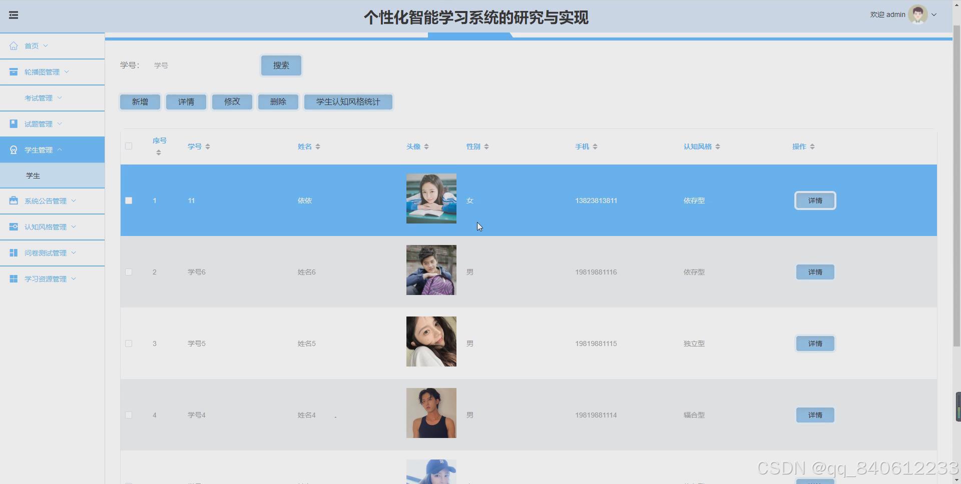Open 学生认知风格统计 statistics
The image size is (961, 484).
tap(348, 101)
